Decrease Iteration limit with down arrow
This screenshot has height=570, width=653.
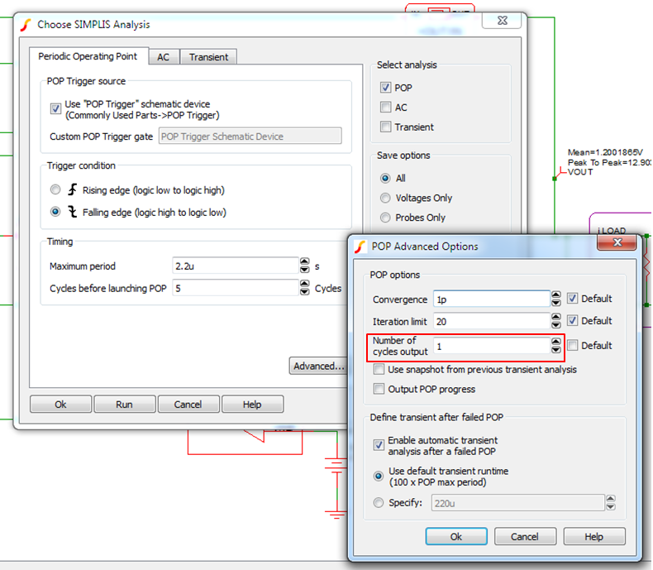point(556,325)
